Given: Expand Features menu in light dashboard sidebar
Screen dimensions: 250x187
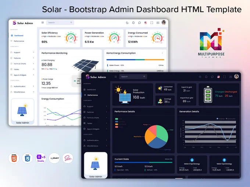Looking at the screenshot, I should tap(22, 58).
